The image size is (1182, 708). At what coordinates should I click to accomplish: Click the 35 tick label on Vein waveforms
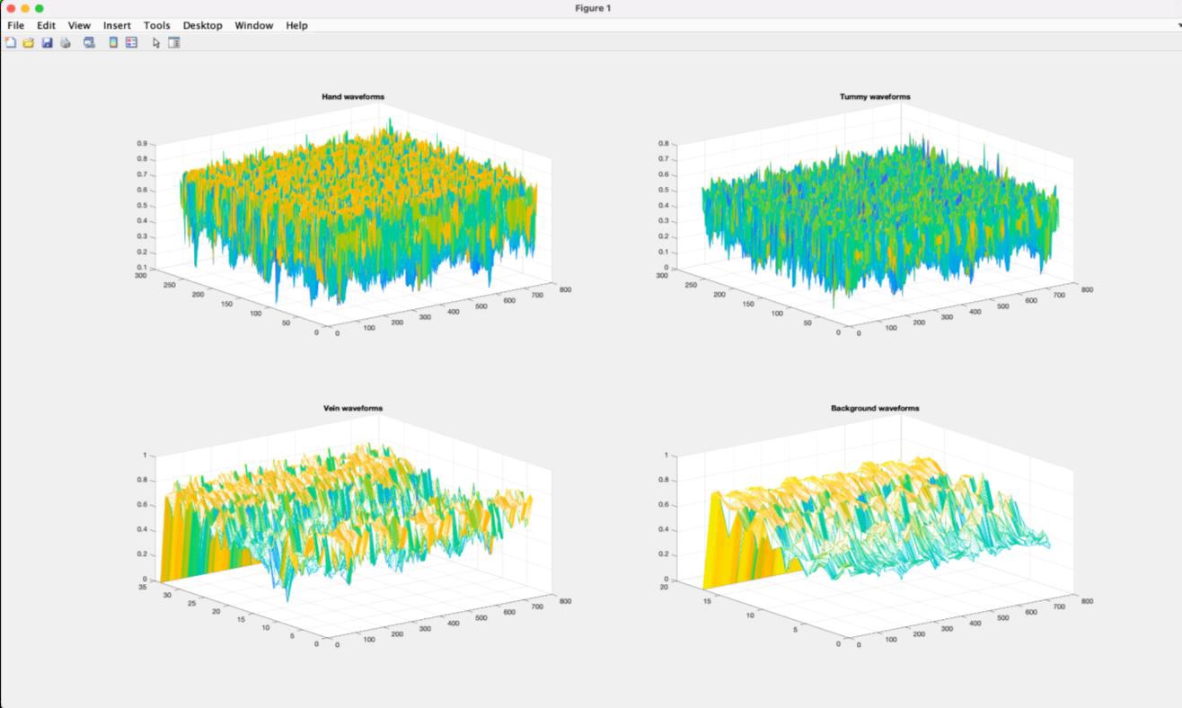142,587
